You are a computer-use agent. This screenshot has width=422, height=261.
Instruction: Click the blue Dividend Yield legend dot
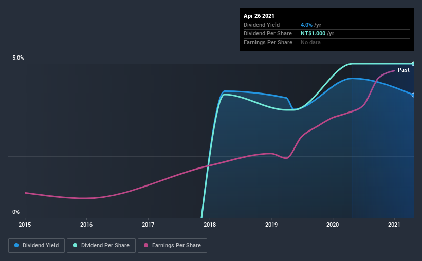16,245
